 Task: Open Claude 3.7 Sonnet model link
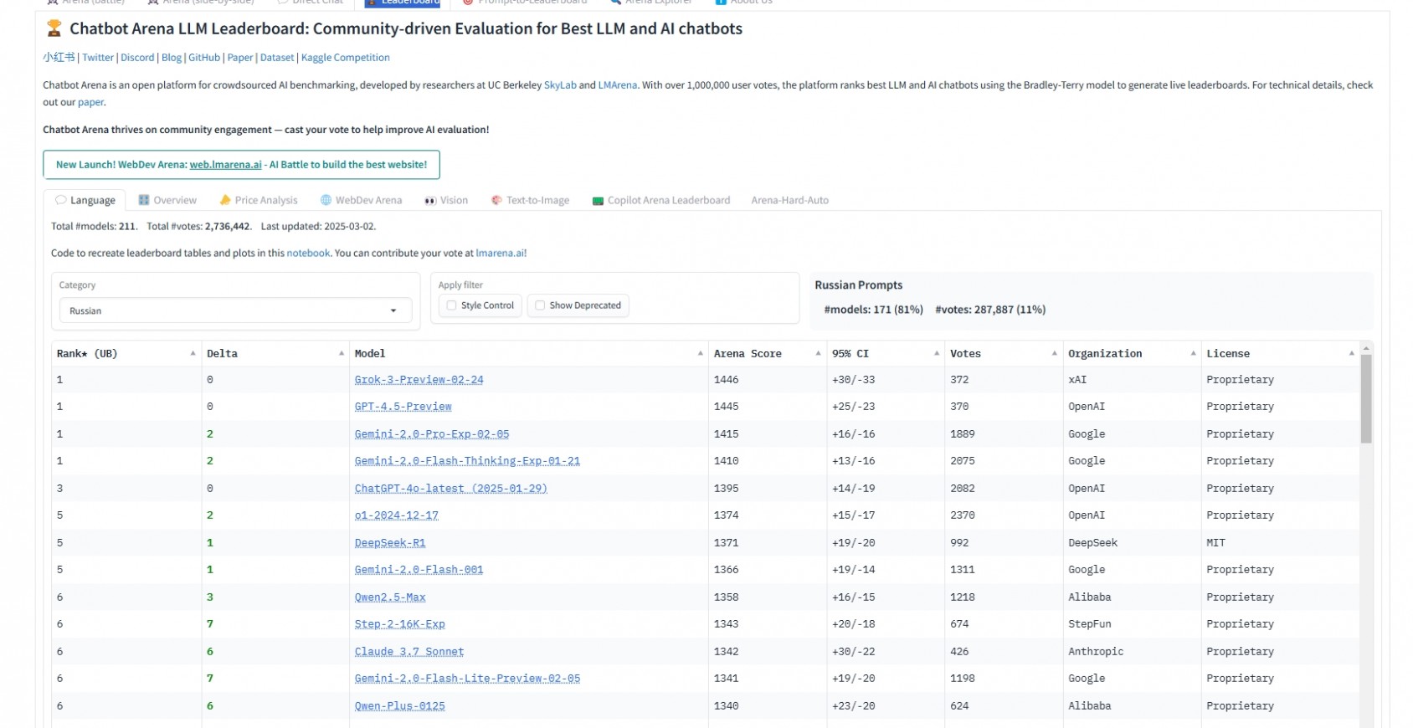tap(409, 652)
